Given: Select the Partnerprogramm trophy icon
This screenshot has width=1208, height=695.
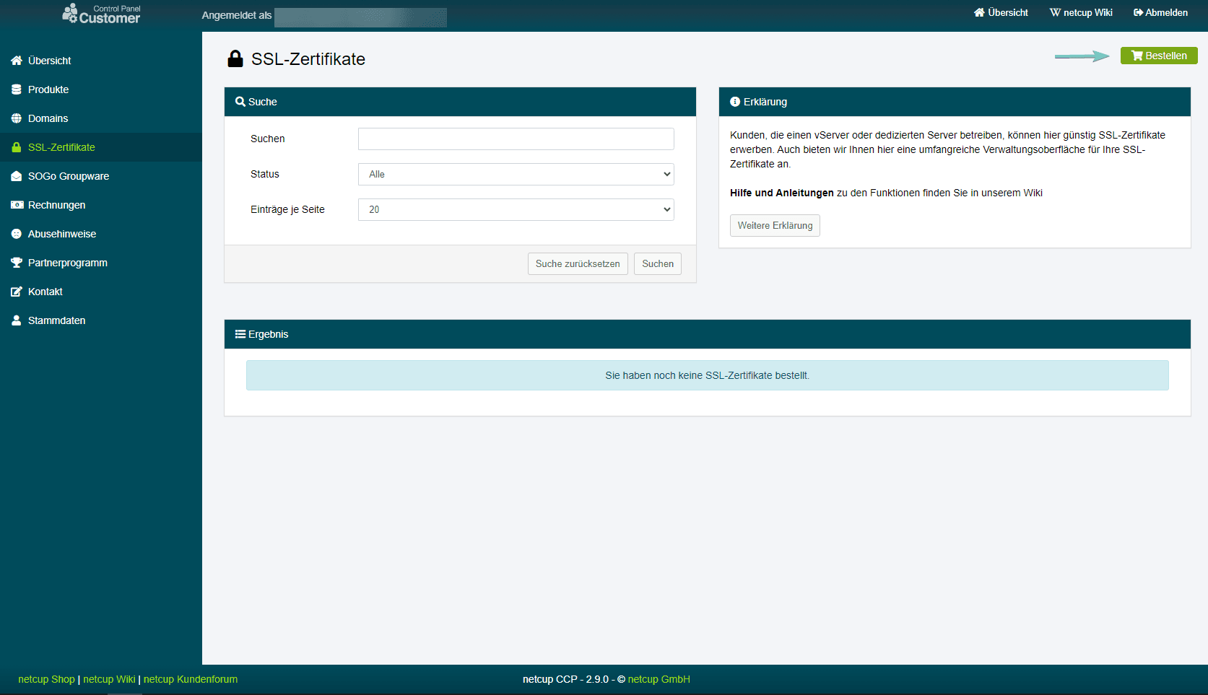Looking at the screenshot, I should click(16, 263).
